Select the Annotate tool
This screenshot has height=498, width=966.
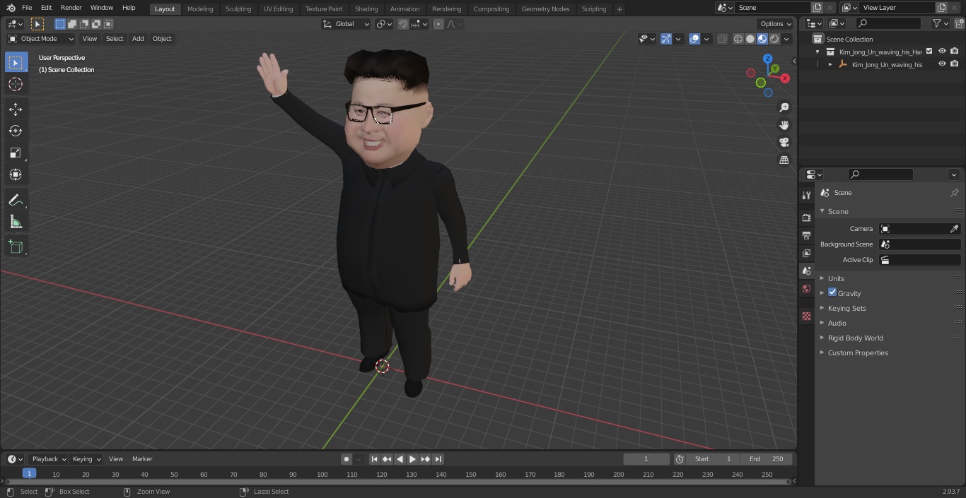pos(16,200)
